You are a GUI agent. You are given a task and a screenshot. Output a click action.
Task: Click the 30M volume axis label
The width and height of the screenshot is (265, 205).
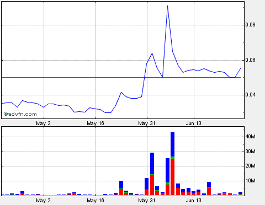251,152
